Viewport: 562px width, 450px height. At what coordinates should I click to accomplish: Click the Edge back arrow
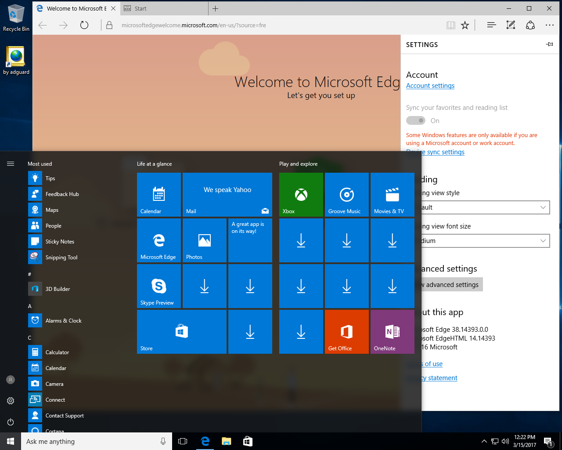tap(43, 25)
